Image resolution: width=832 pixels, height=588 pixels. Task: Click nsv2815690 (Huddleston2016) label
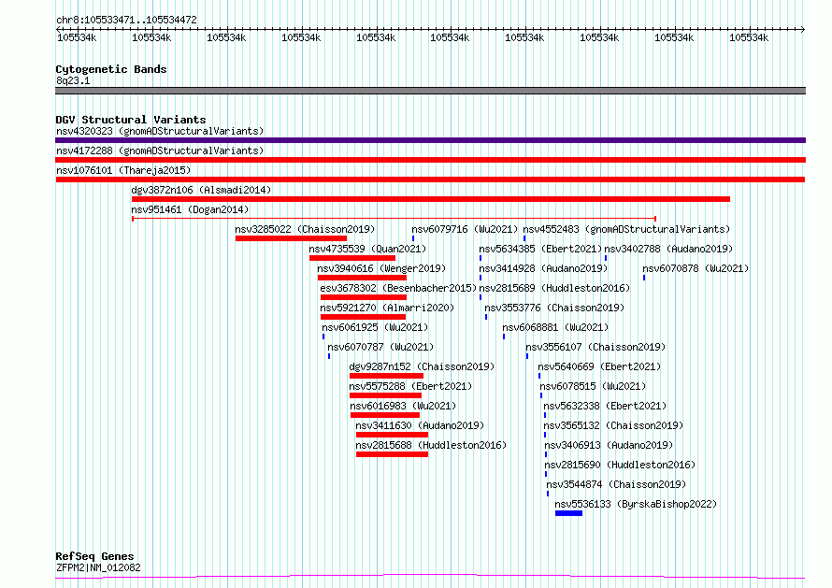[620, 465]
